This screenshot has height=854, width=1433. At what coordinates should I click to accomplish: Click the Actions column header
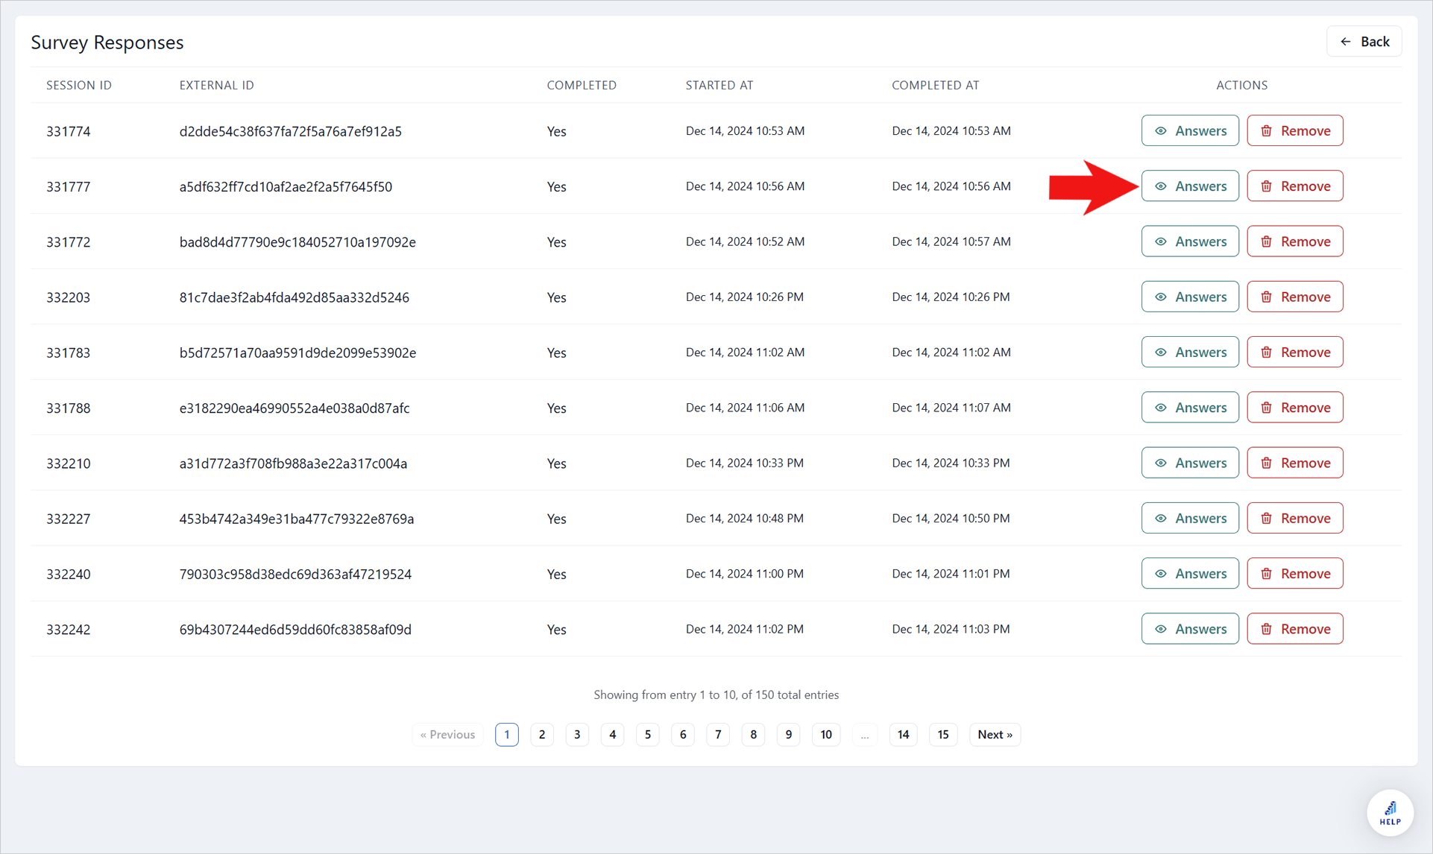tap(1242, 85)
